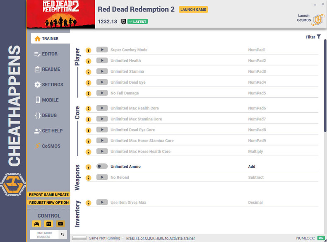Click the vertical scrollbar of cheat list
Image resolution: width=327 pixels, height=242 pixels.
tap(325, 86)
